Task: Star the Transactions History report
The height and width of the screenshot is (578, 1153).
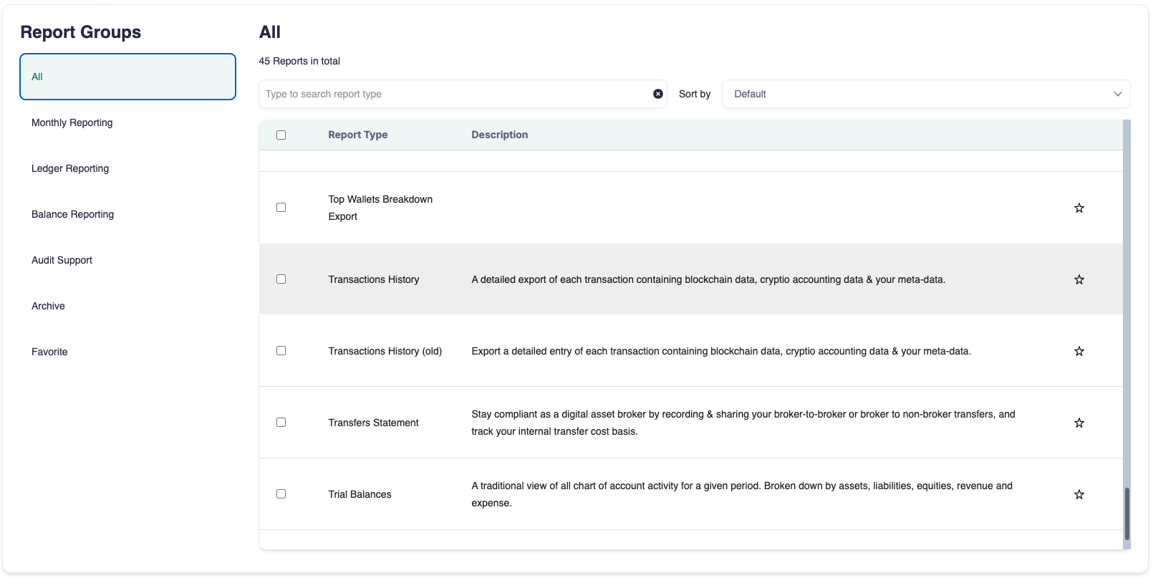Action: [1079, 279]
